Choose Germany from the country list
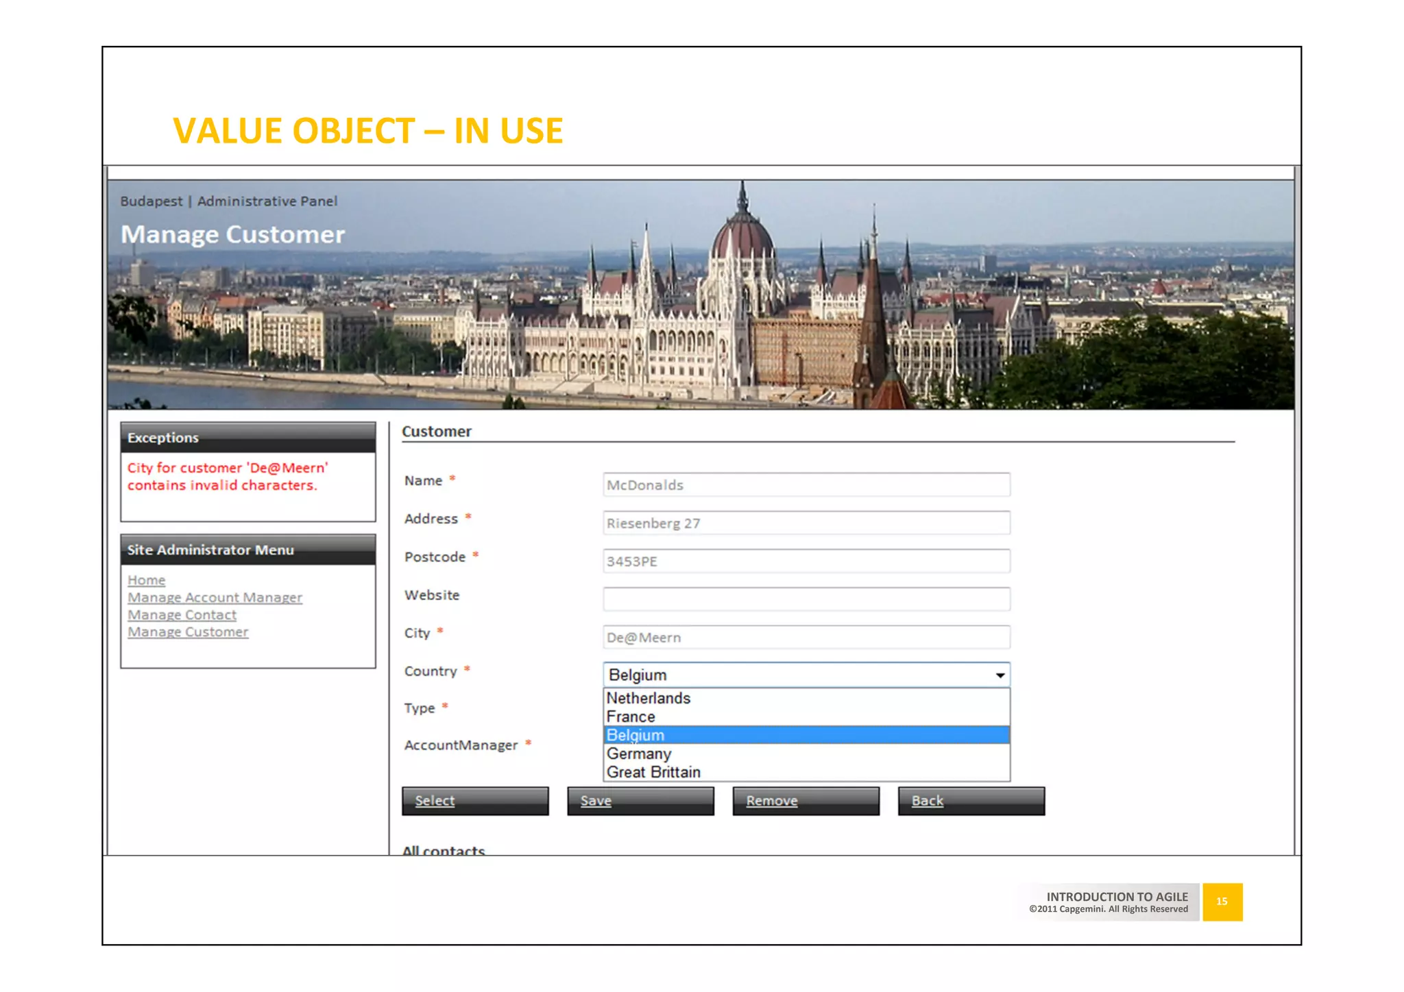The image size is (1404, 992). pos(806,754)
